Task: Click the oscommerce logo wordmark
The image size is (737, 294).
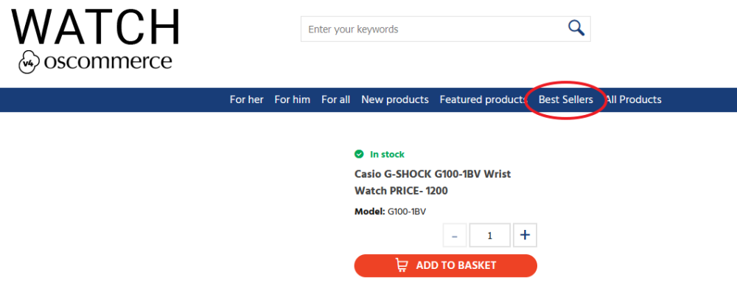Action: [108, 61]
